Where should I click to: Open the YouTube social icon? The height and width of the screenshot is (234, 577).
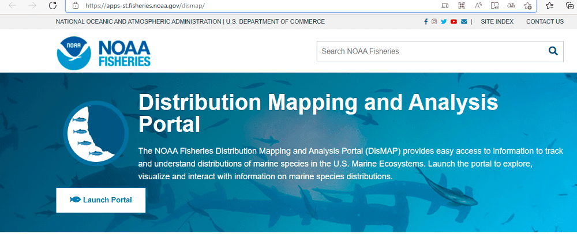point(454,22)
